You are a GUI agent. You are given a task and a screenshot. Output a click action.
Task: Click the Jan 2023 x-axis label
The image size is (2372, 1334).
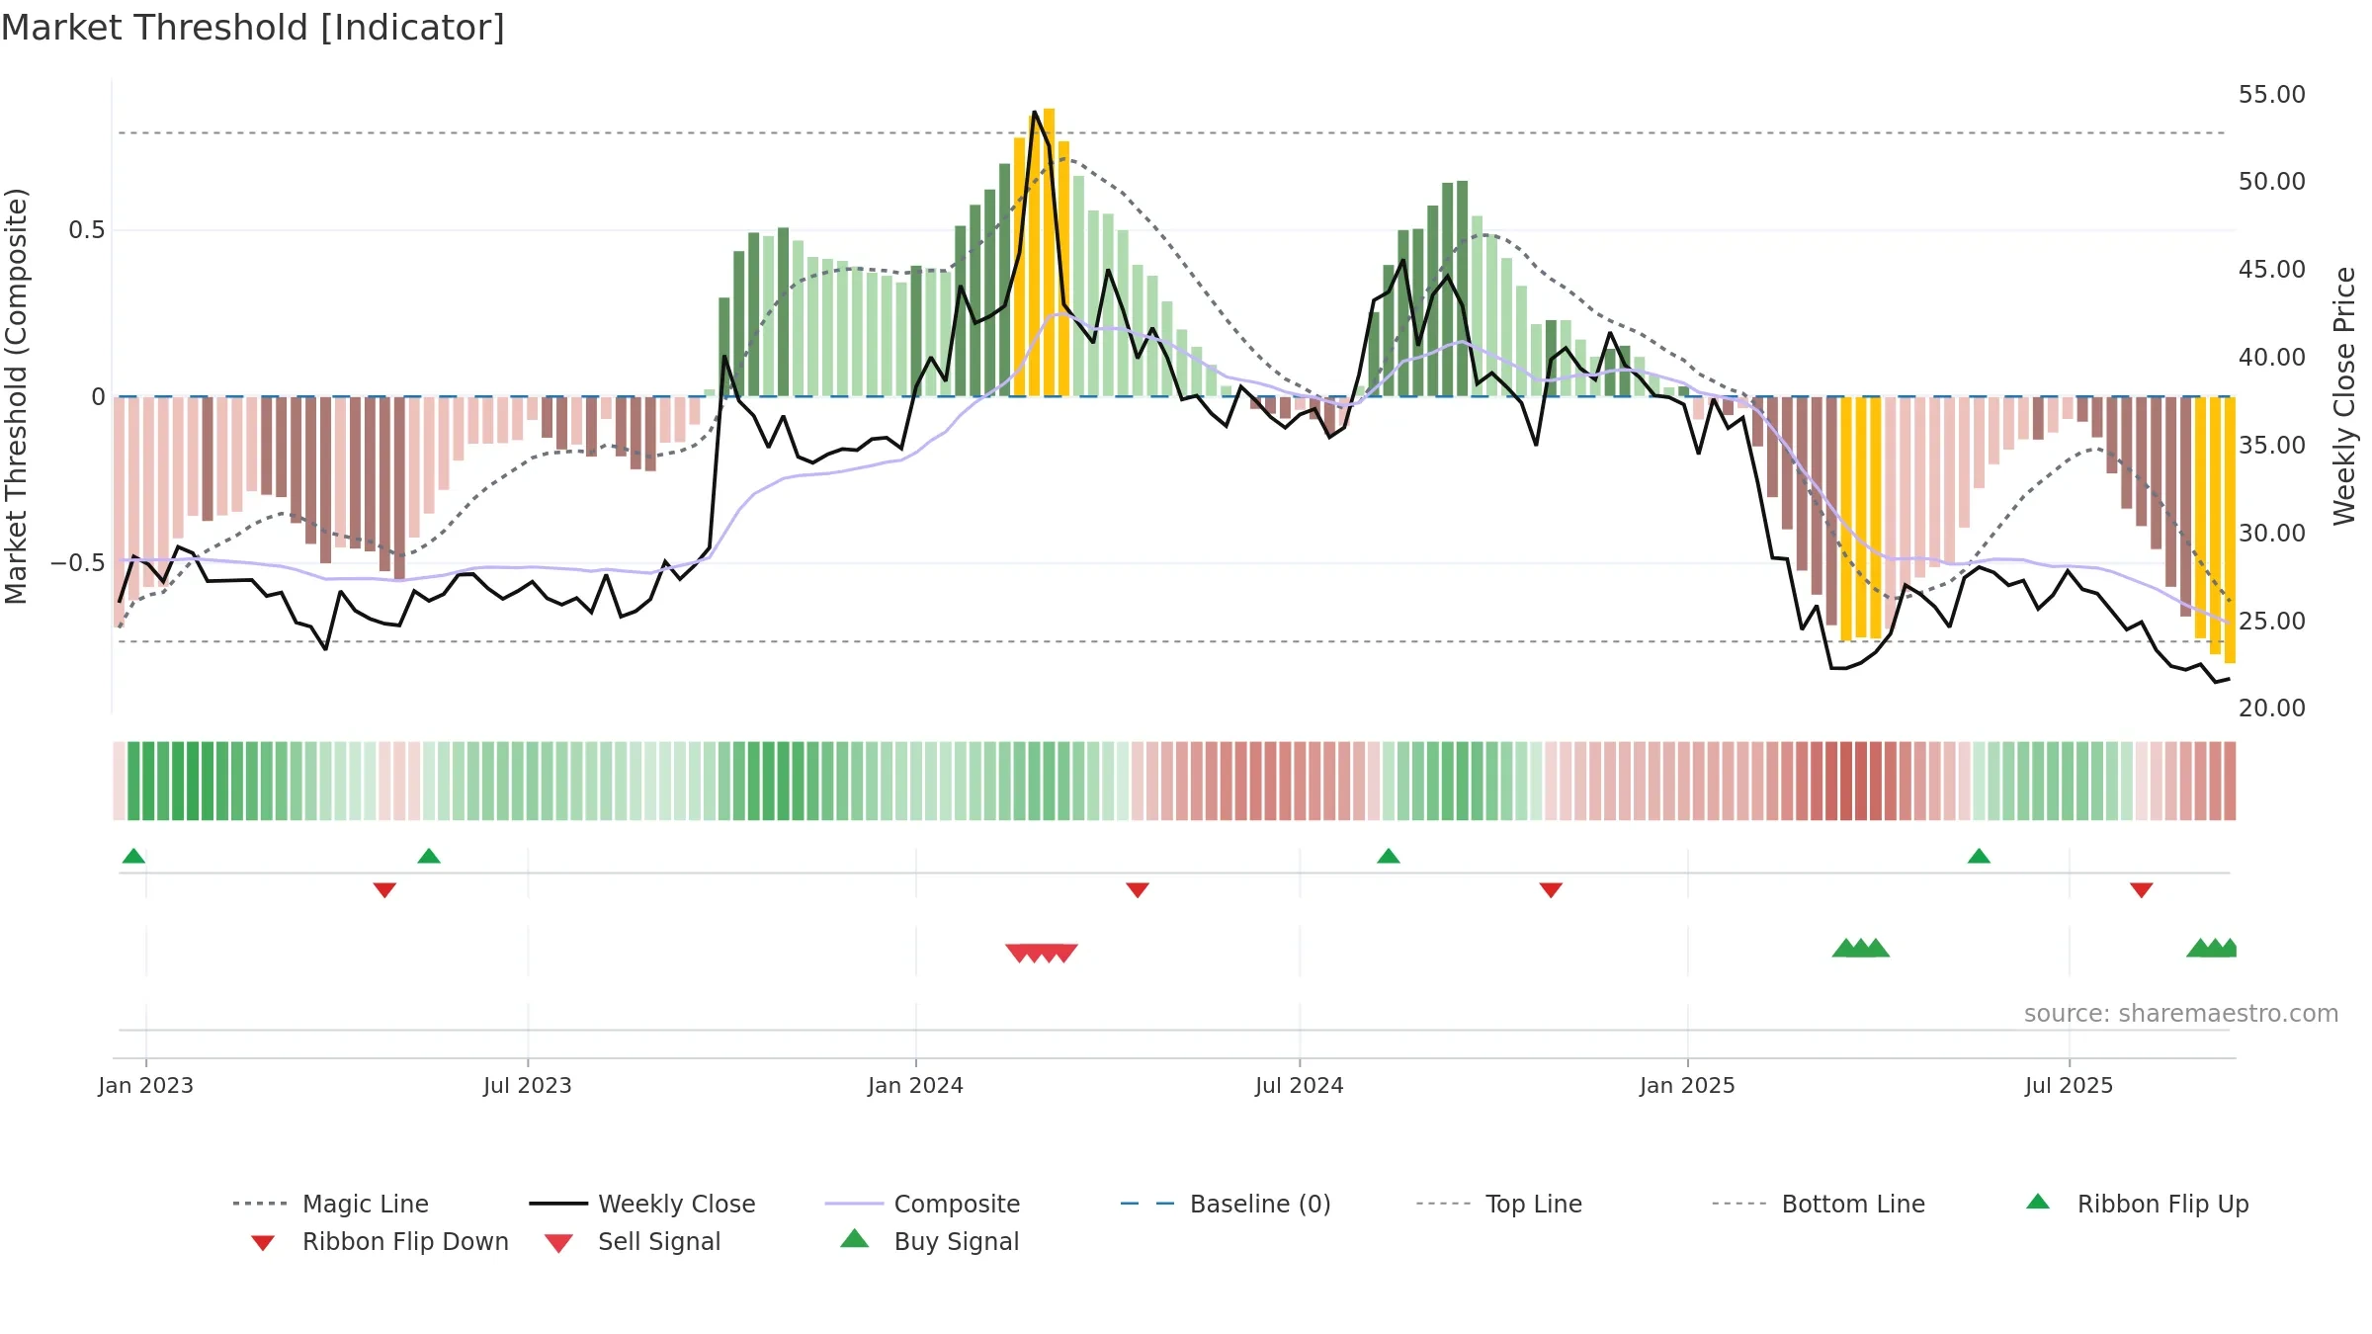[x=146, y=1085]
